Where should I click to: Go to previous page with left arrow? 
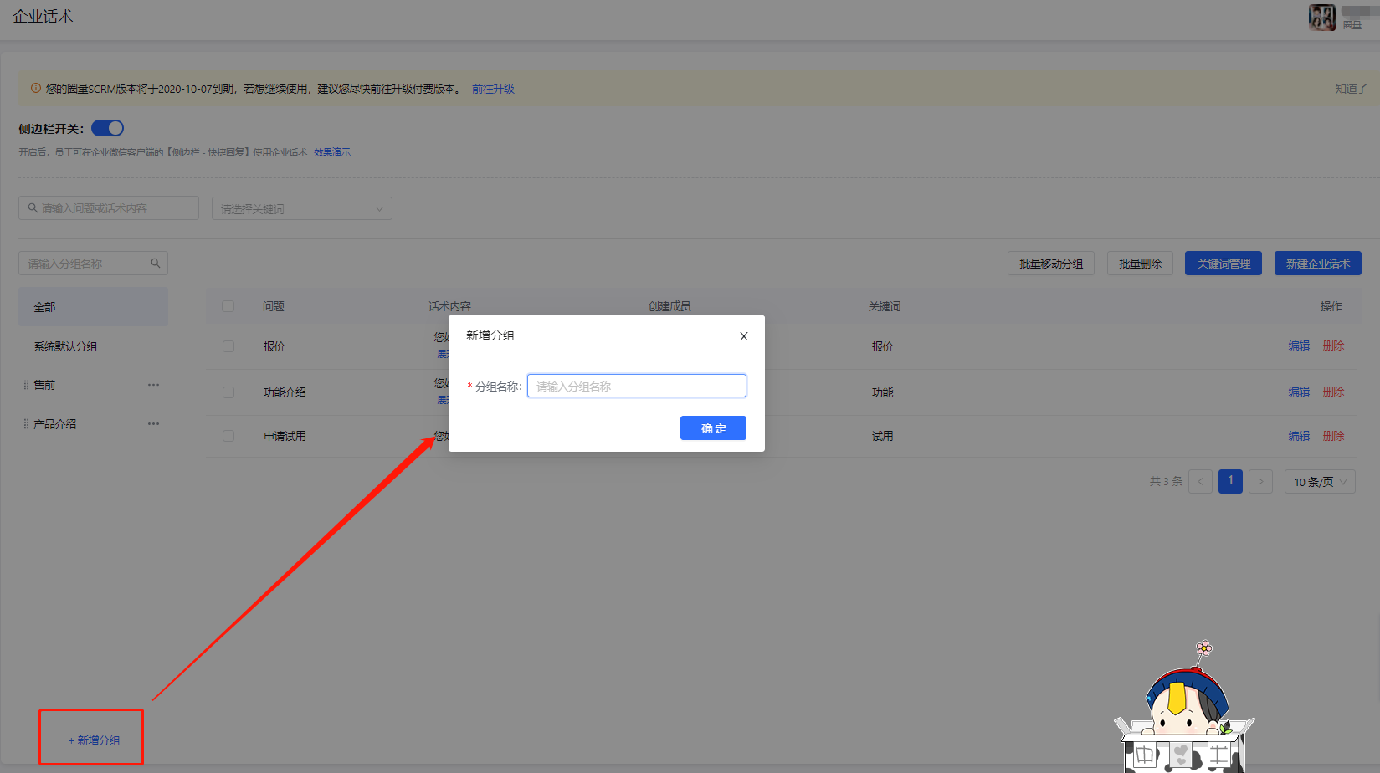(1200, 481)
